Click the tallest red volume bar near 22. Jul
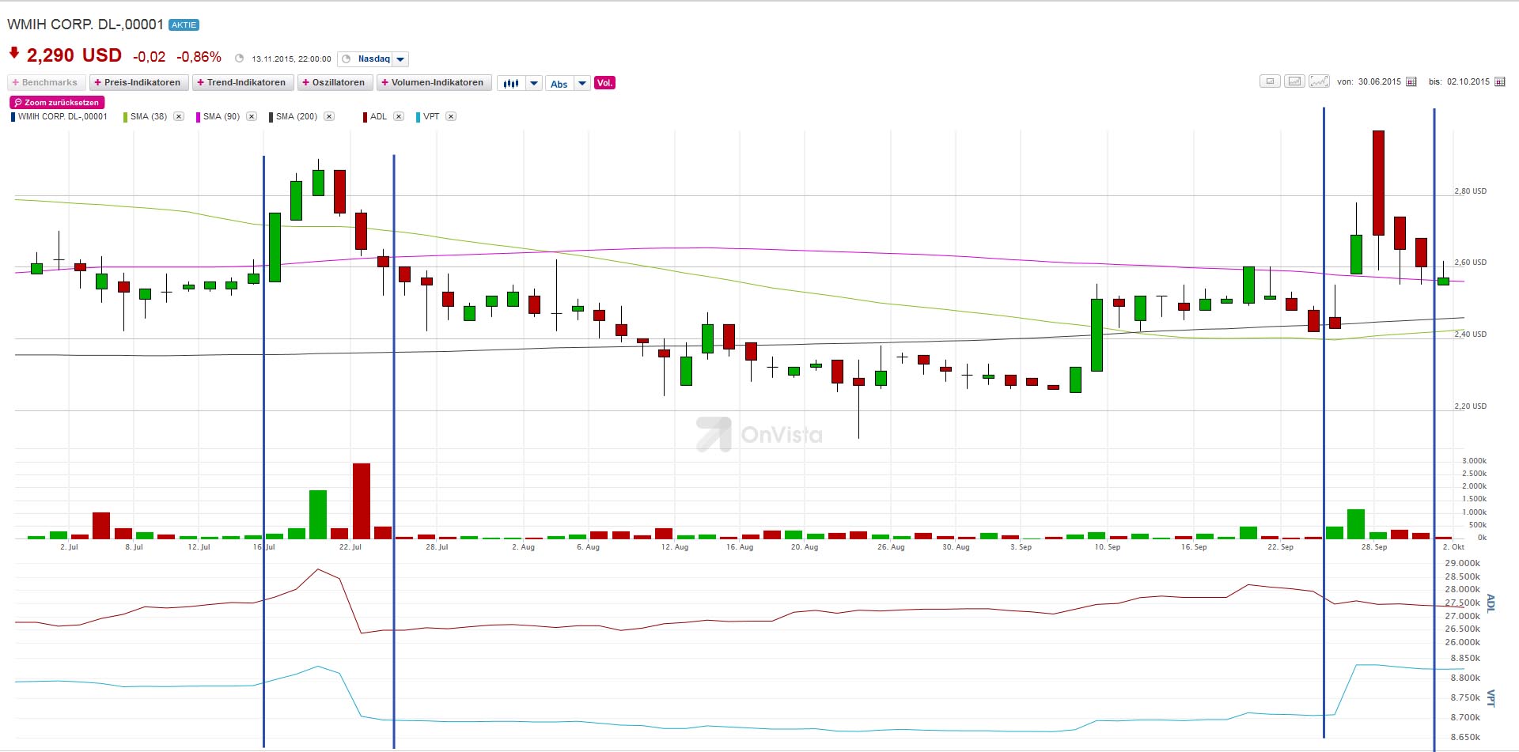1519x752 pixels. (x=362, y=501)
